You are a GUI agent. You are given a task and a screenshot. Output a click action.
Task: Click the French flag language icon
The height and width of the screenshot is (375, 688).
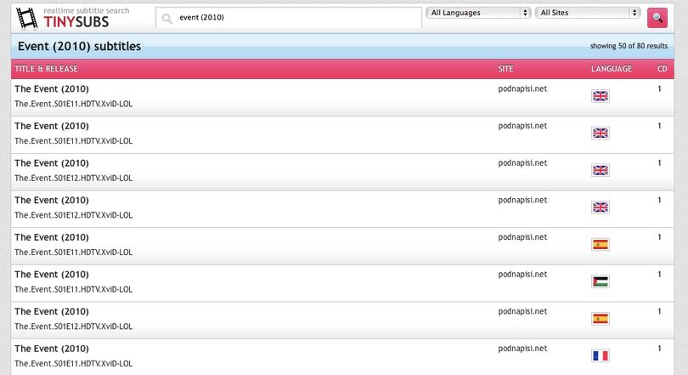point(601,355)
